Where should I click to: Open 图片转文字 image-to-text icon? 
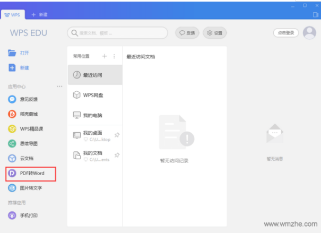coord(12,188)
